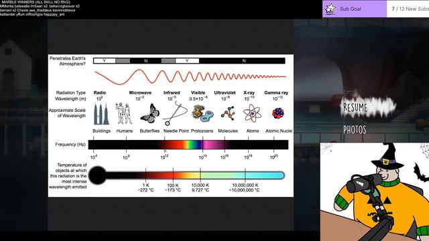The height and width of the screenshot is (241, 429).
Task: Click the 'Ultraviolet' radiation type label
Action: (x=225, y=93)
